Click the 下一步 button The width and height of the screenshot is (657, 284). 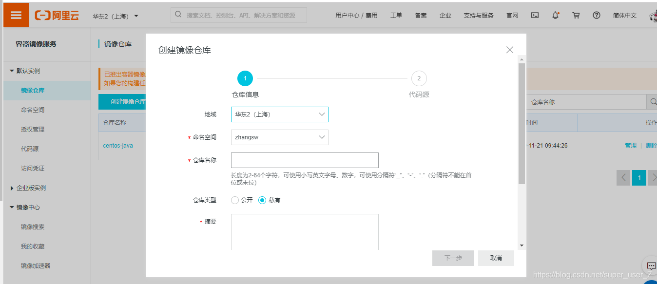click(x=453, y=258)
